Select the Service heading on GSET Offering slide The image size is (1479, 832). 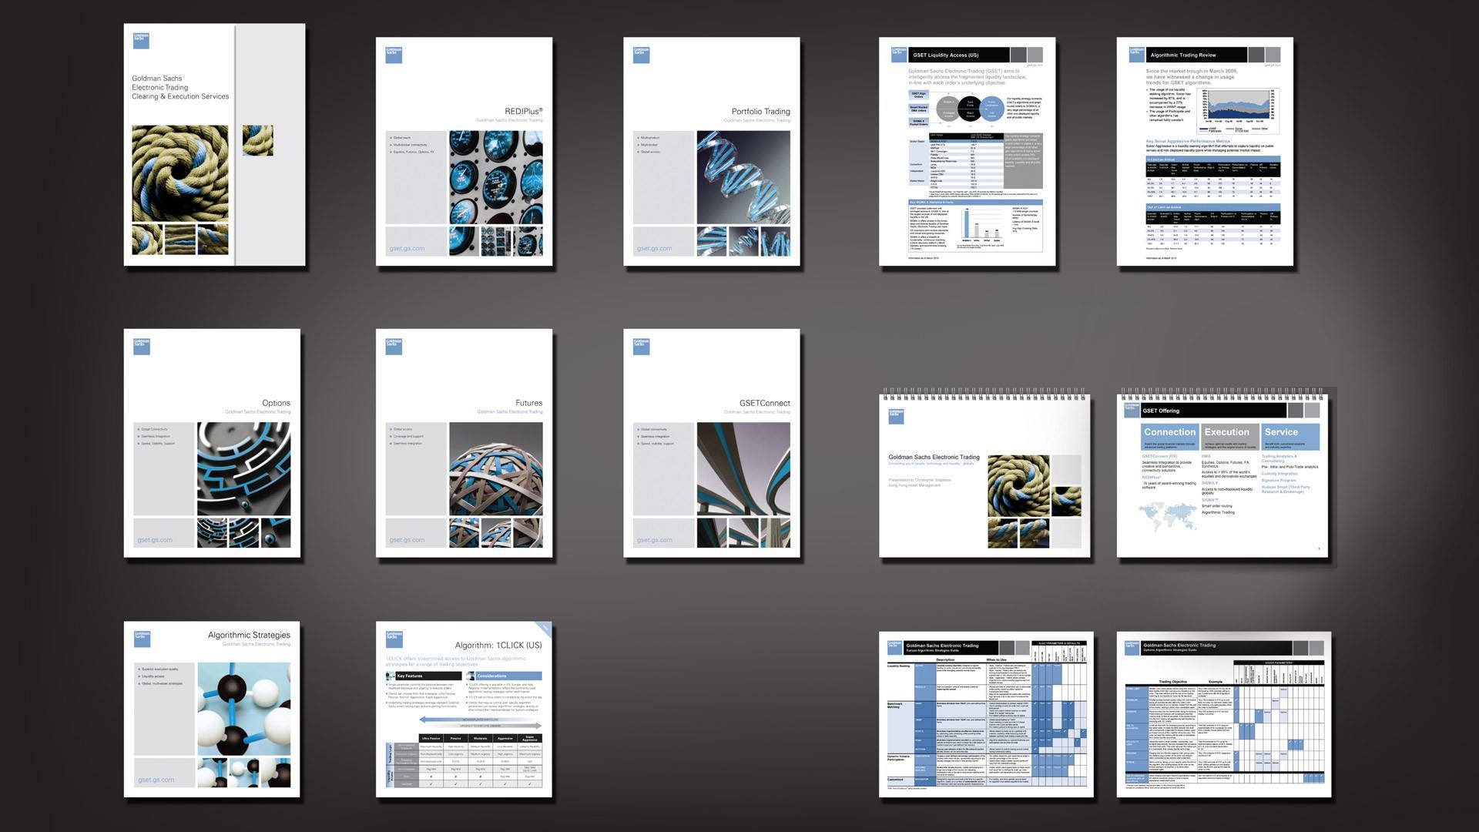pyautogui.click(x=1281, y=432)
